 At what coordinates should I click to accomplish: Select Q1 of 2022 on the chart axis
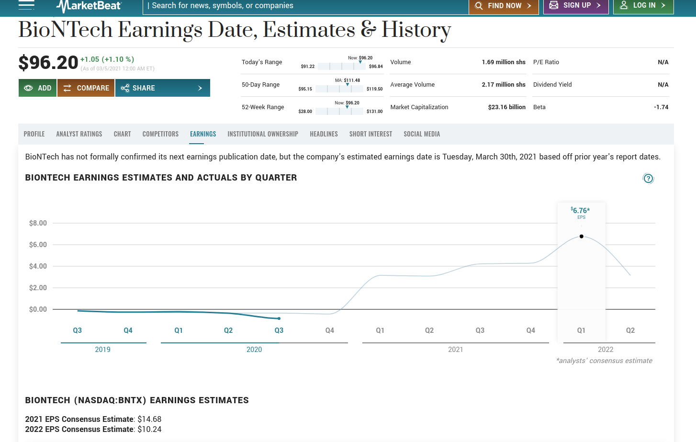[581, 330]
